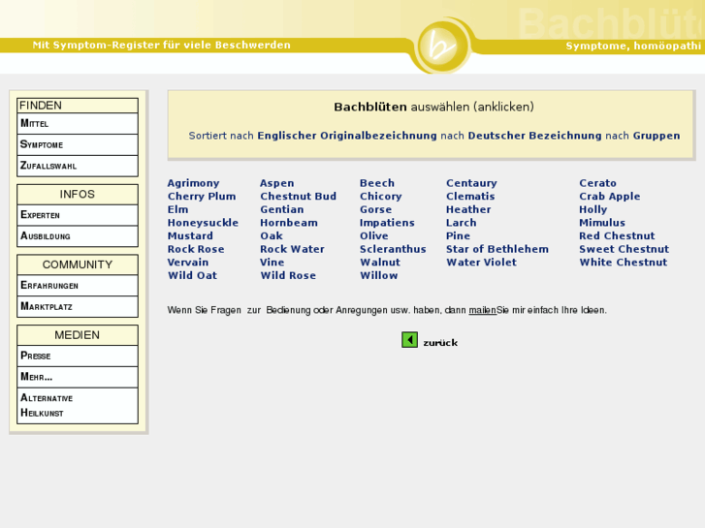This screenshot has height=528, width=705.
Task: Select Pine flower
Action: pos(458,236)
